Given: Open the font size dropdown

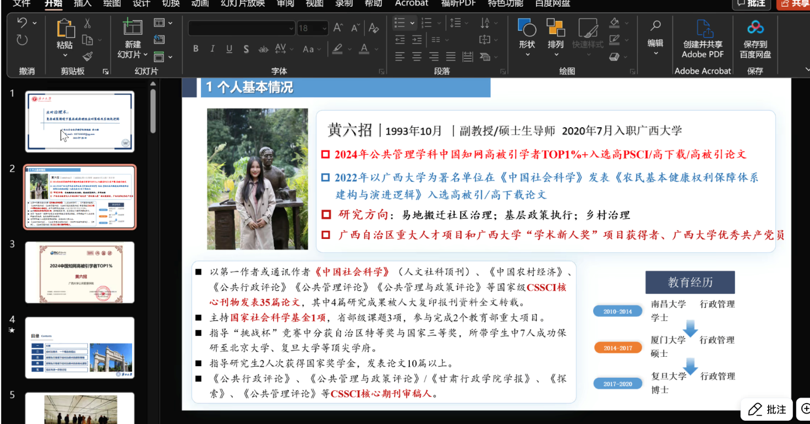Looking at the screenshot, I should point(323,28).
